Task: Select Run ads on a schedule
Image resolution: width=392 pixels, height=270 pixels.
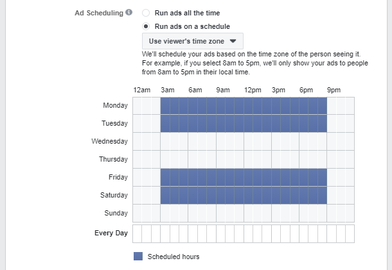Action: pyautogui.click(x=146, y=26)
